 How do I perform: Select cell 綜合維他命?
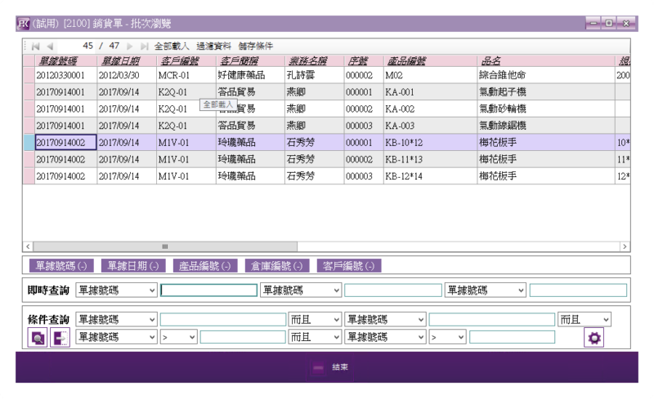click(x=546, y=75)
